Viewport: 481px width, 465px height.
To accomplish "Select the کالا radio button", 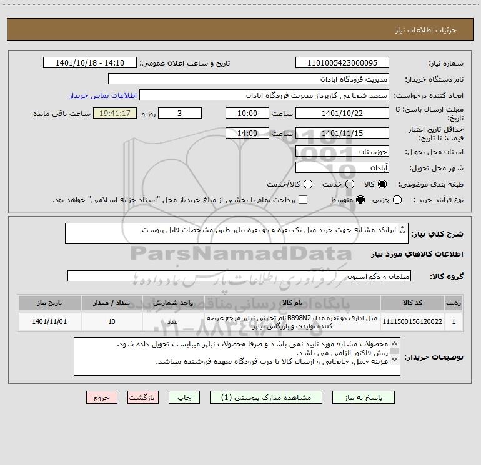I will pos(382,184).
